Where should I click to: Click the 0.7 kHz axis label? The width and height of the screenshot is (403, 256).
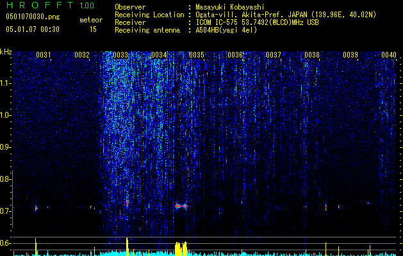click(5, 211)
